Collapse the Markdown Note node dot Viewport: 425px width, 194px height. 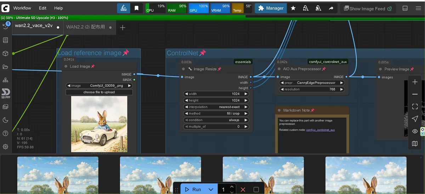279,110
